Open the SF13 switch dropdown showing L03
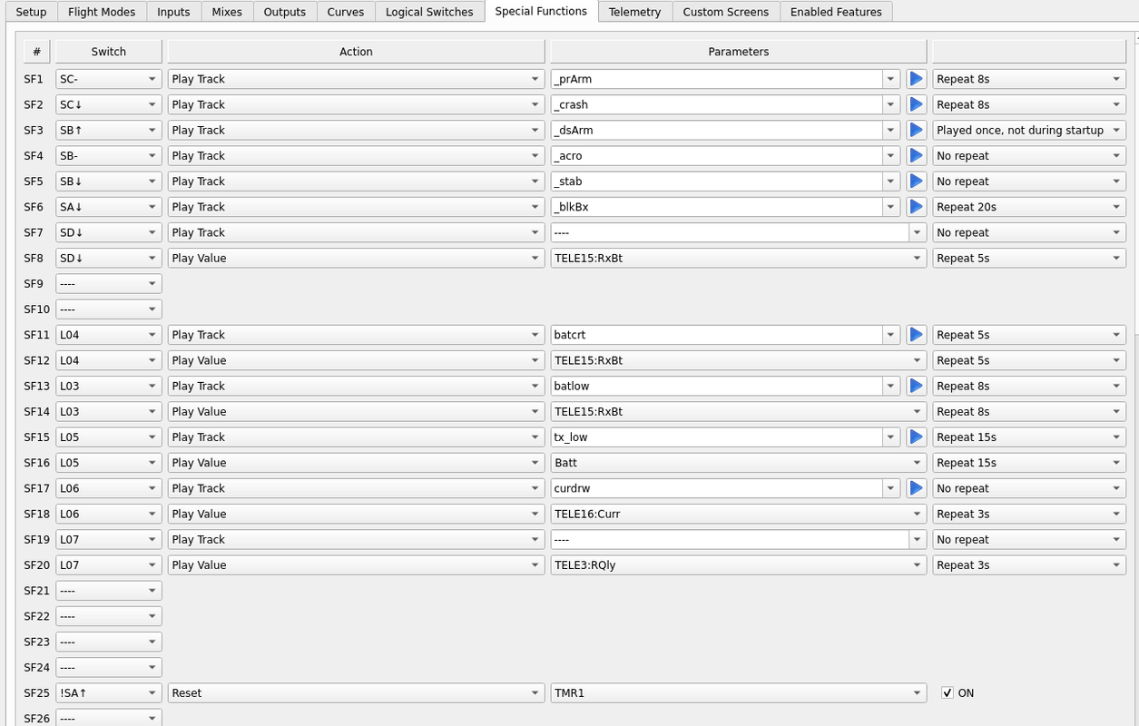This screenshot has width=1139, height=726. click(x=109, y=386)
